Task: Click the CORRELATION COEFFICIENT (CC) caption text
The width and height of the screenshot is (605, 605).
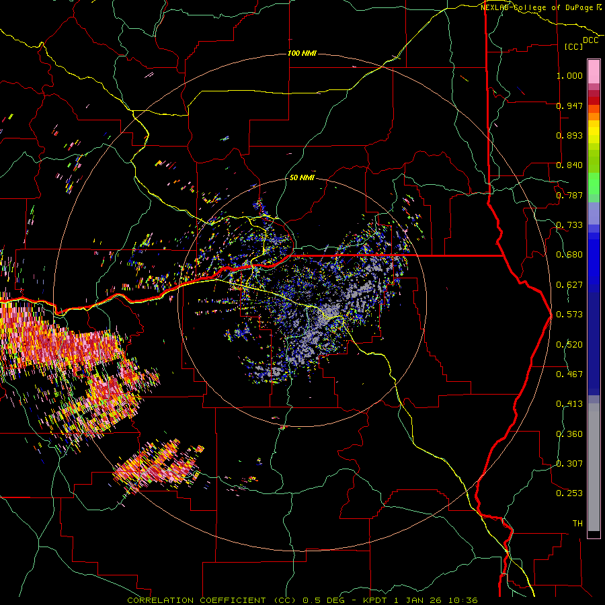Action: (x=212, y=600)
